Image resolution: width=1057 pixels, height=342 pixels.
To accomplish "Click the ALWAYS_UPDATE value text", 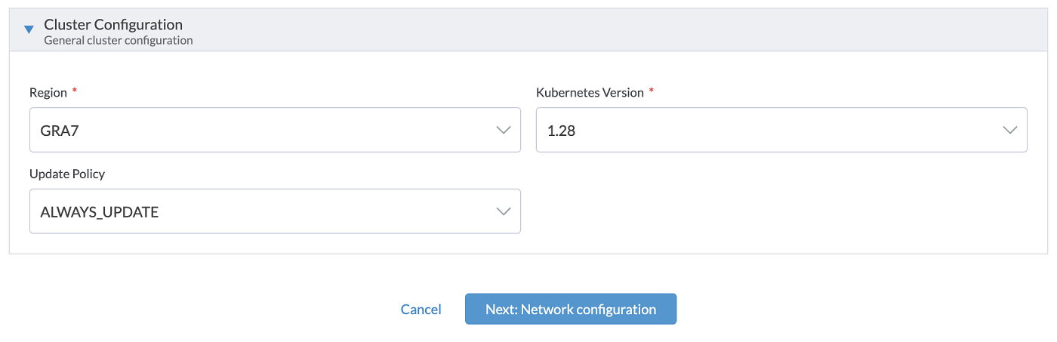I will pyautogui.click(x=100, y=211).
